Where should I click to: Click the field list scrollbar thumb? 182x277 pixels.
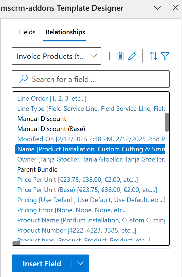[167, 122]
